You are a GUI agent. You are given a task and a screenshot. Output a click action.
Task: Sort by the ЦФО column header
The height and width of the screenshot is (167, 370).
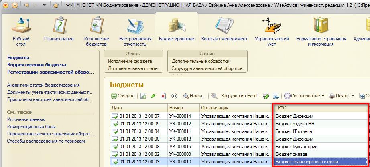[x=321, y=108]
